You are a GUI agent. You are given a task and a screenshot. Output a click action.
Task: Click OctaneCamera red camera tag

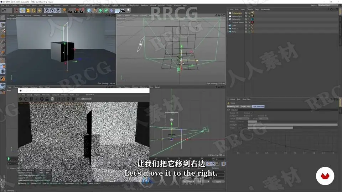point(252,22)
